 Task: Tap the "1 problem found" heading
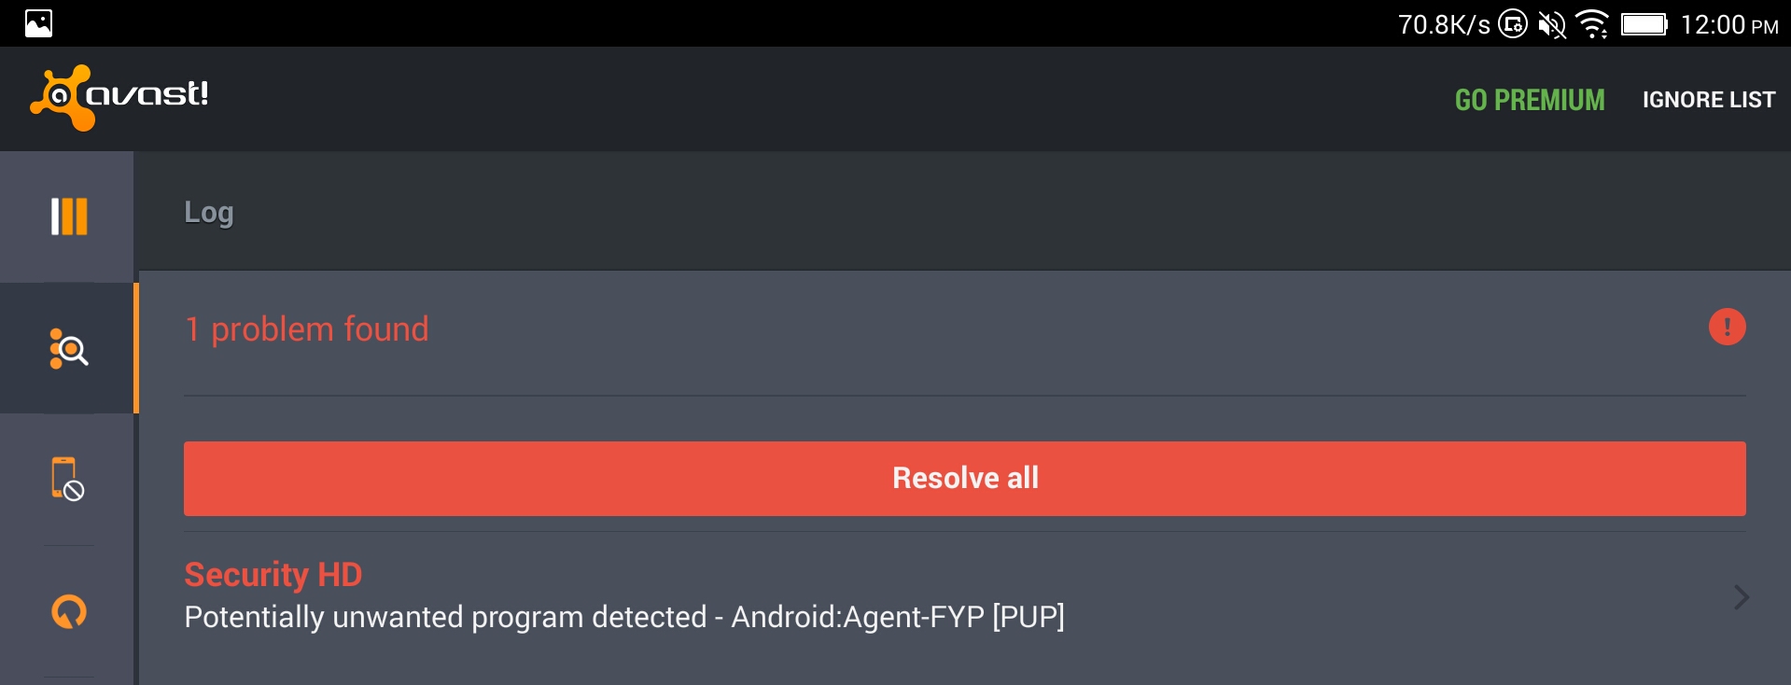pyautogui.click(x=307, y=329)
